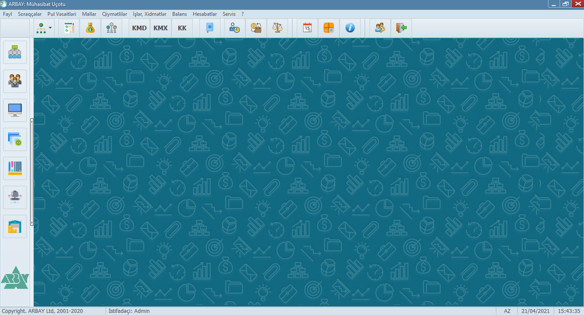Click the Copyright ARBAY Ltd status text
Image resolution: width=584 pixels, height=315 pixels.
(43, 311)
